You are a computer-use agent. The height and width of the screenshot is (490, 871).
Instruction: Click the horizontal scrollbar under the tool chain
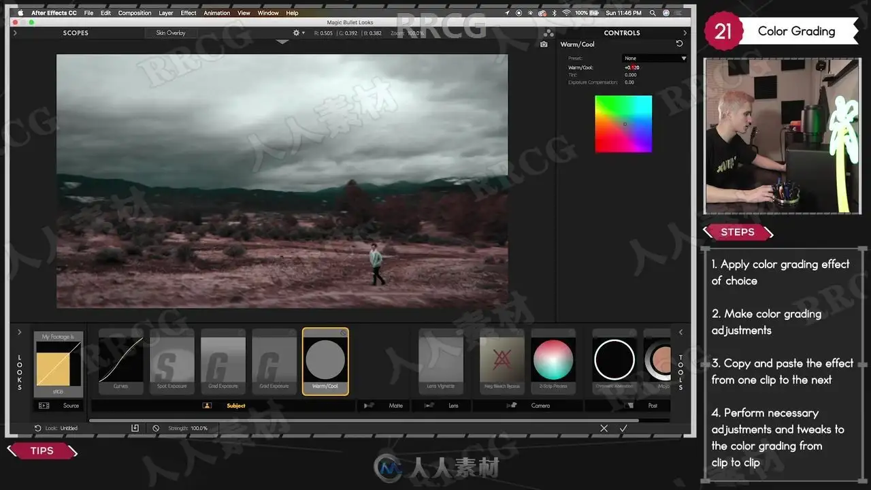point(364,420)
